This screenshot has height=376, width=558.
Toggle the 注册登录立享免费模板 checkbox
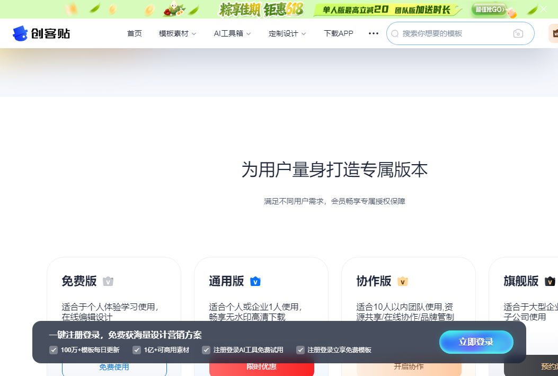tap(300, 350)
